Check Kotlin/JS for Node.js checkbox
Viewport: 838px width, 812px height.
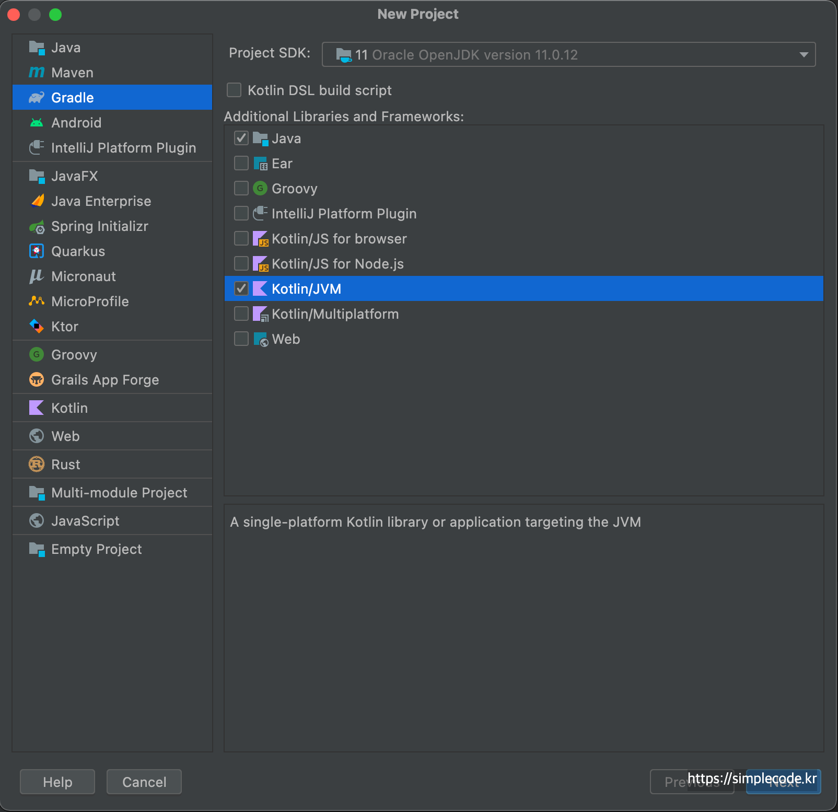click(x=241, y=264)
